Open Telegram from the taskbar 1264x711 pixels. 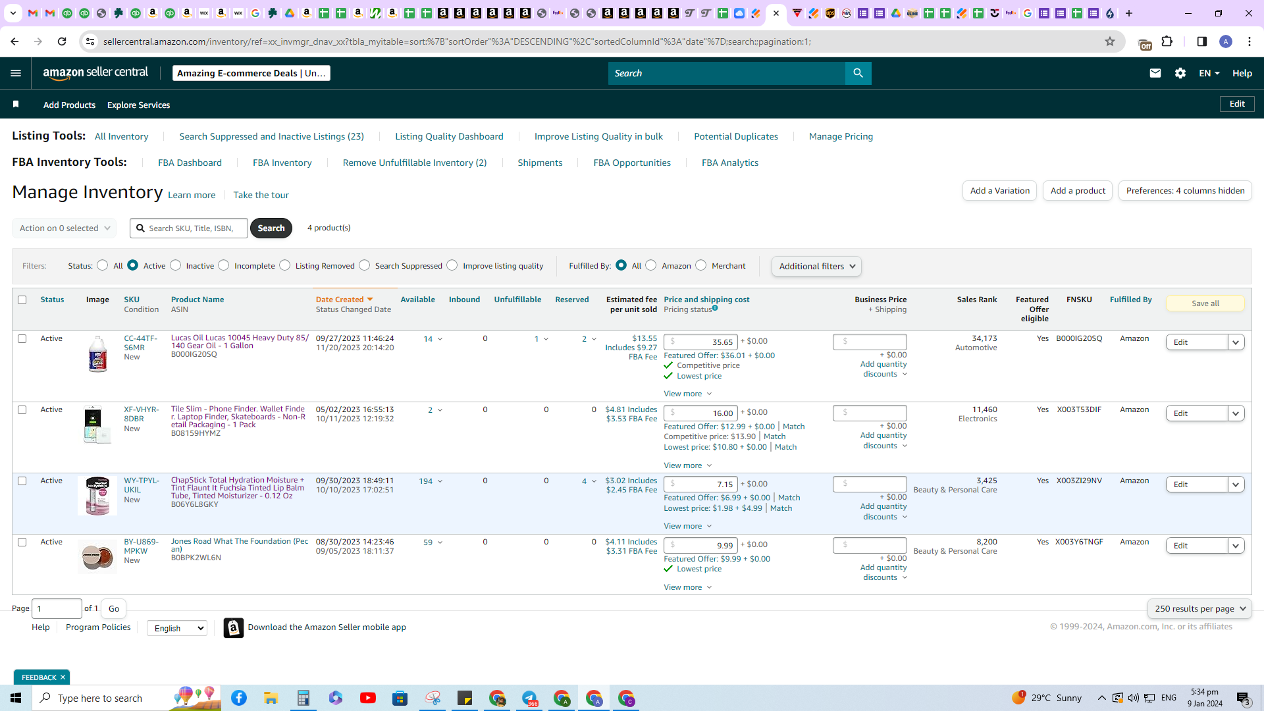530,698
